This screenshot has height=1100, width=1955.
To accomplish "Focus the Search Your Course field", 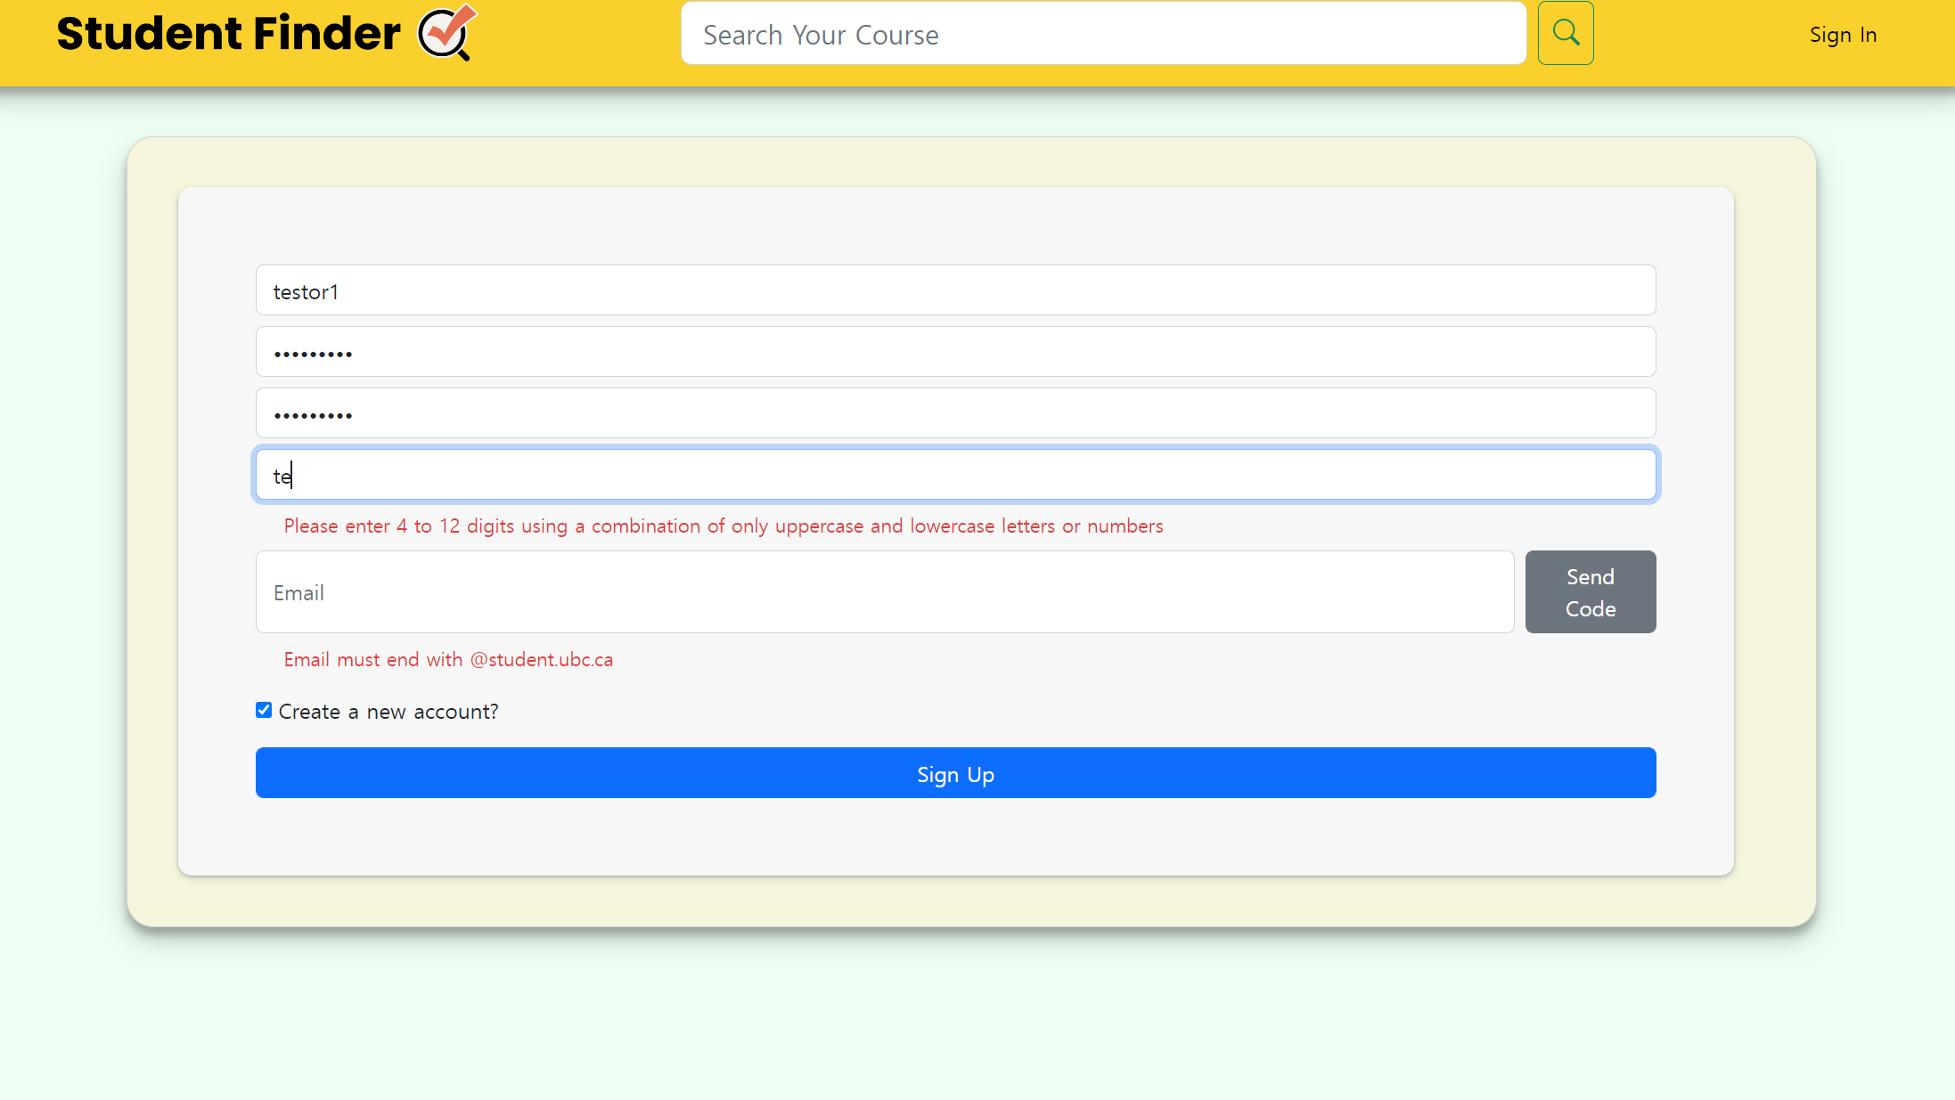I will 1103,34.
